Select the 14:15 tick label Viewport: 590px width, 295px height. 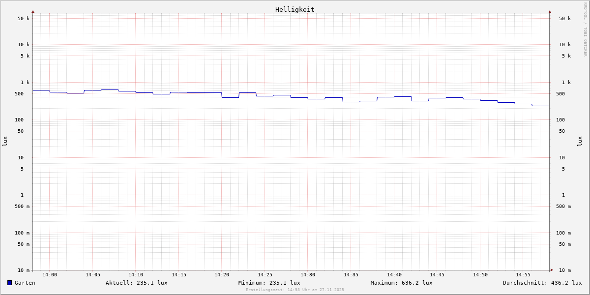pos(179,275)
